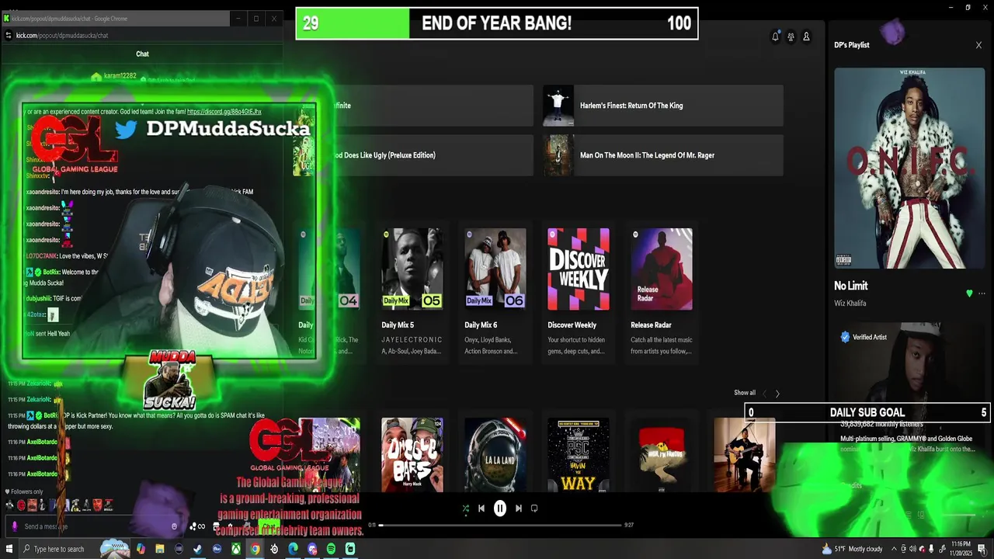
Task: Toggle the green heart on No Limit
Action: 969,293
